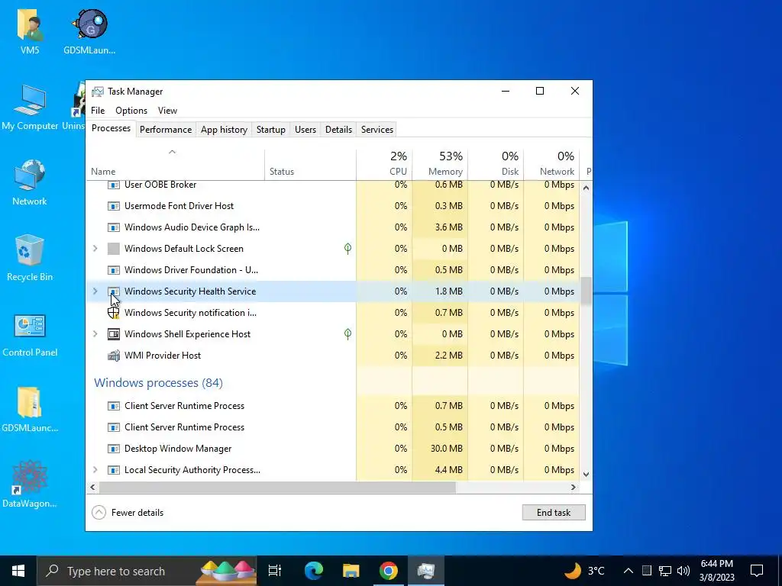Click the Windows Driver Foundation process icon

(114, 270)
